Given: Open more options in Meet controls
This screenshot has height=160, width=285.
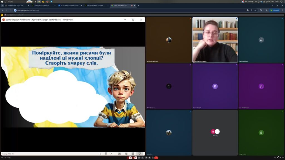Looking at the screenshot, I should pos(153,158).
